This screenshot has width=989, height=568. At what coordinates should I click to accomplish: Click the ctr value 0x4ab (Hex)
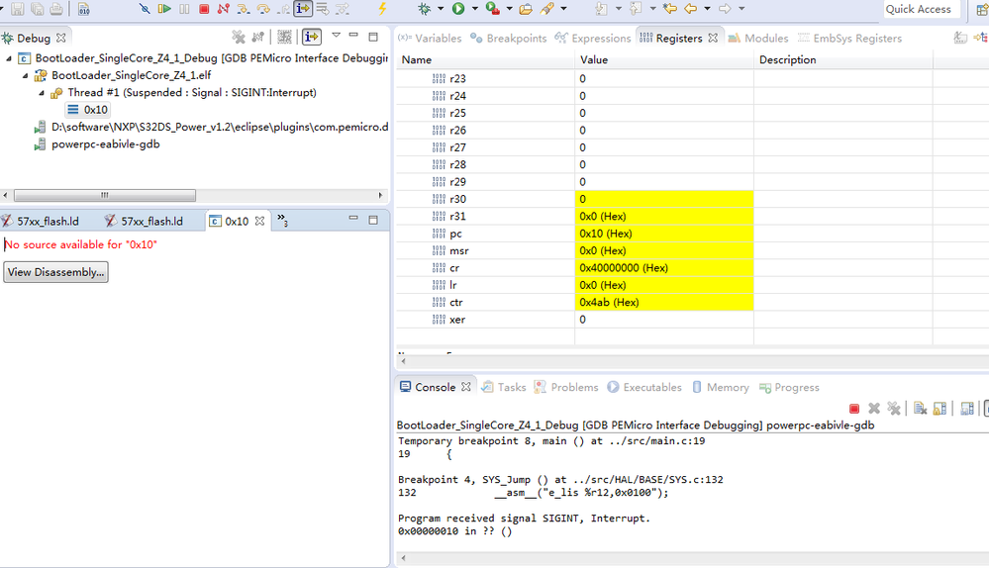(x=609, y=303)
